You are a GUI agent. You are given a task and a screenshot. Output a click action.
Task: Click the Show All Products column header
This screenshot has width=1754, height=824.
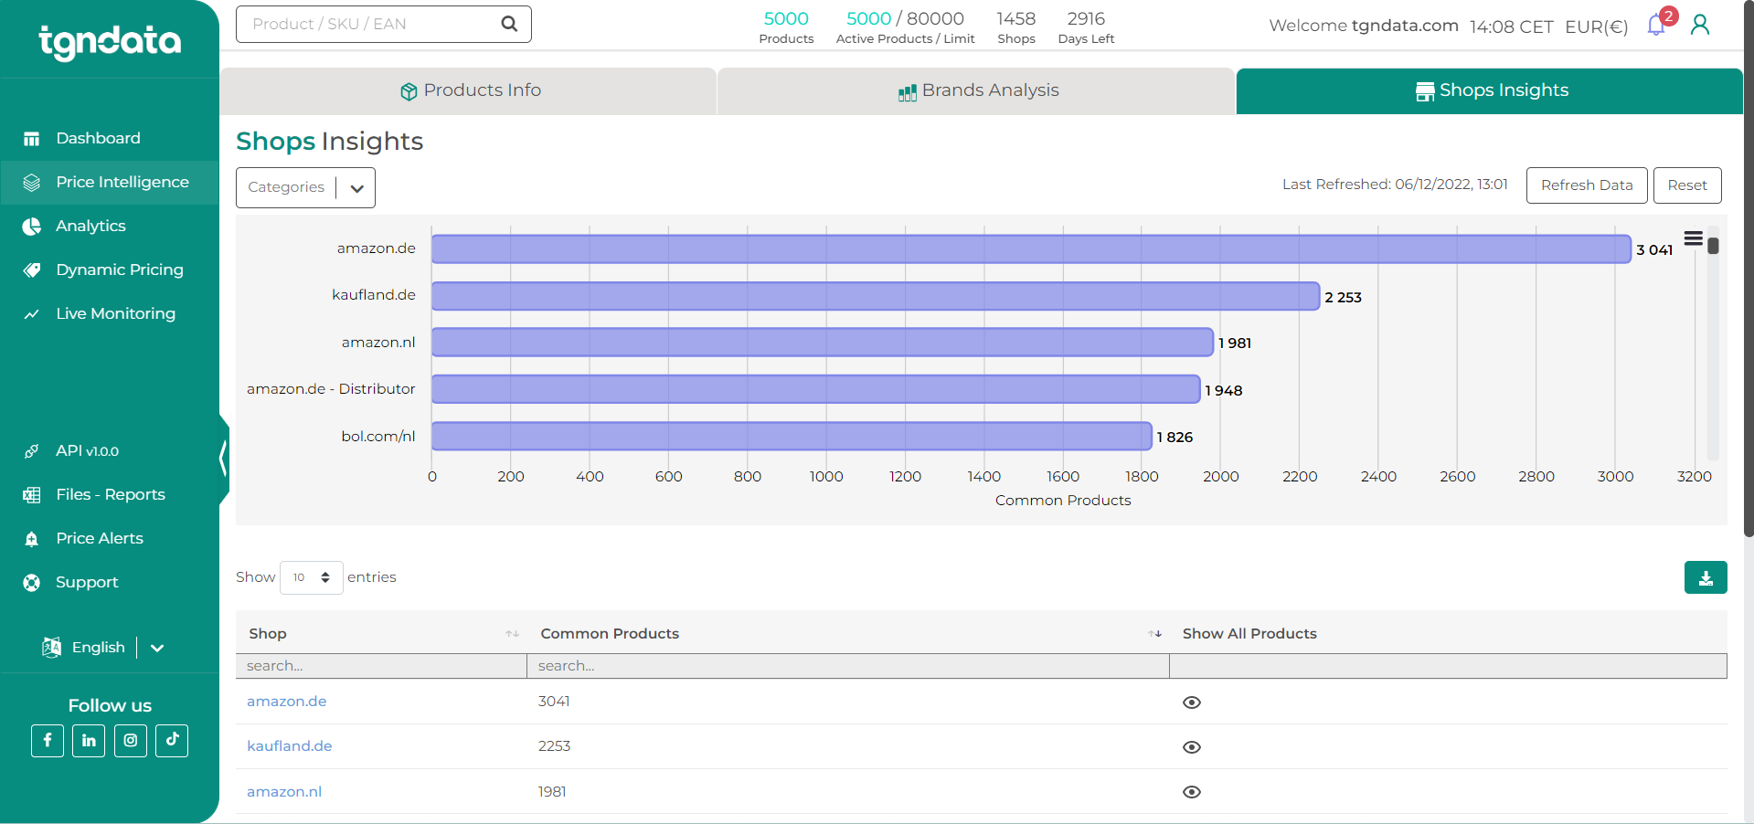click(x=1249, y=634)
